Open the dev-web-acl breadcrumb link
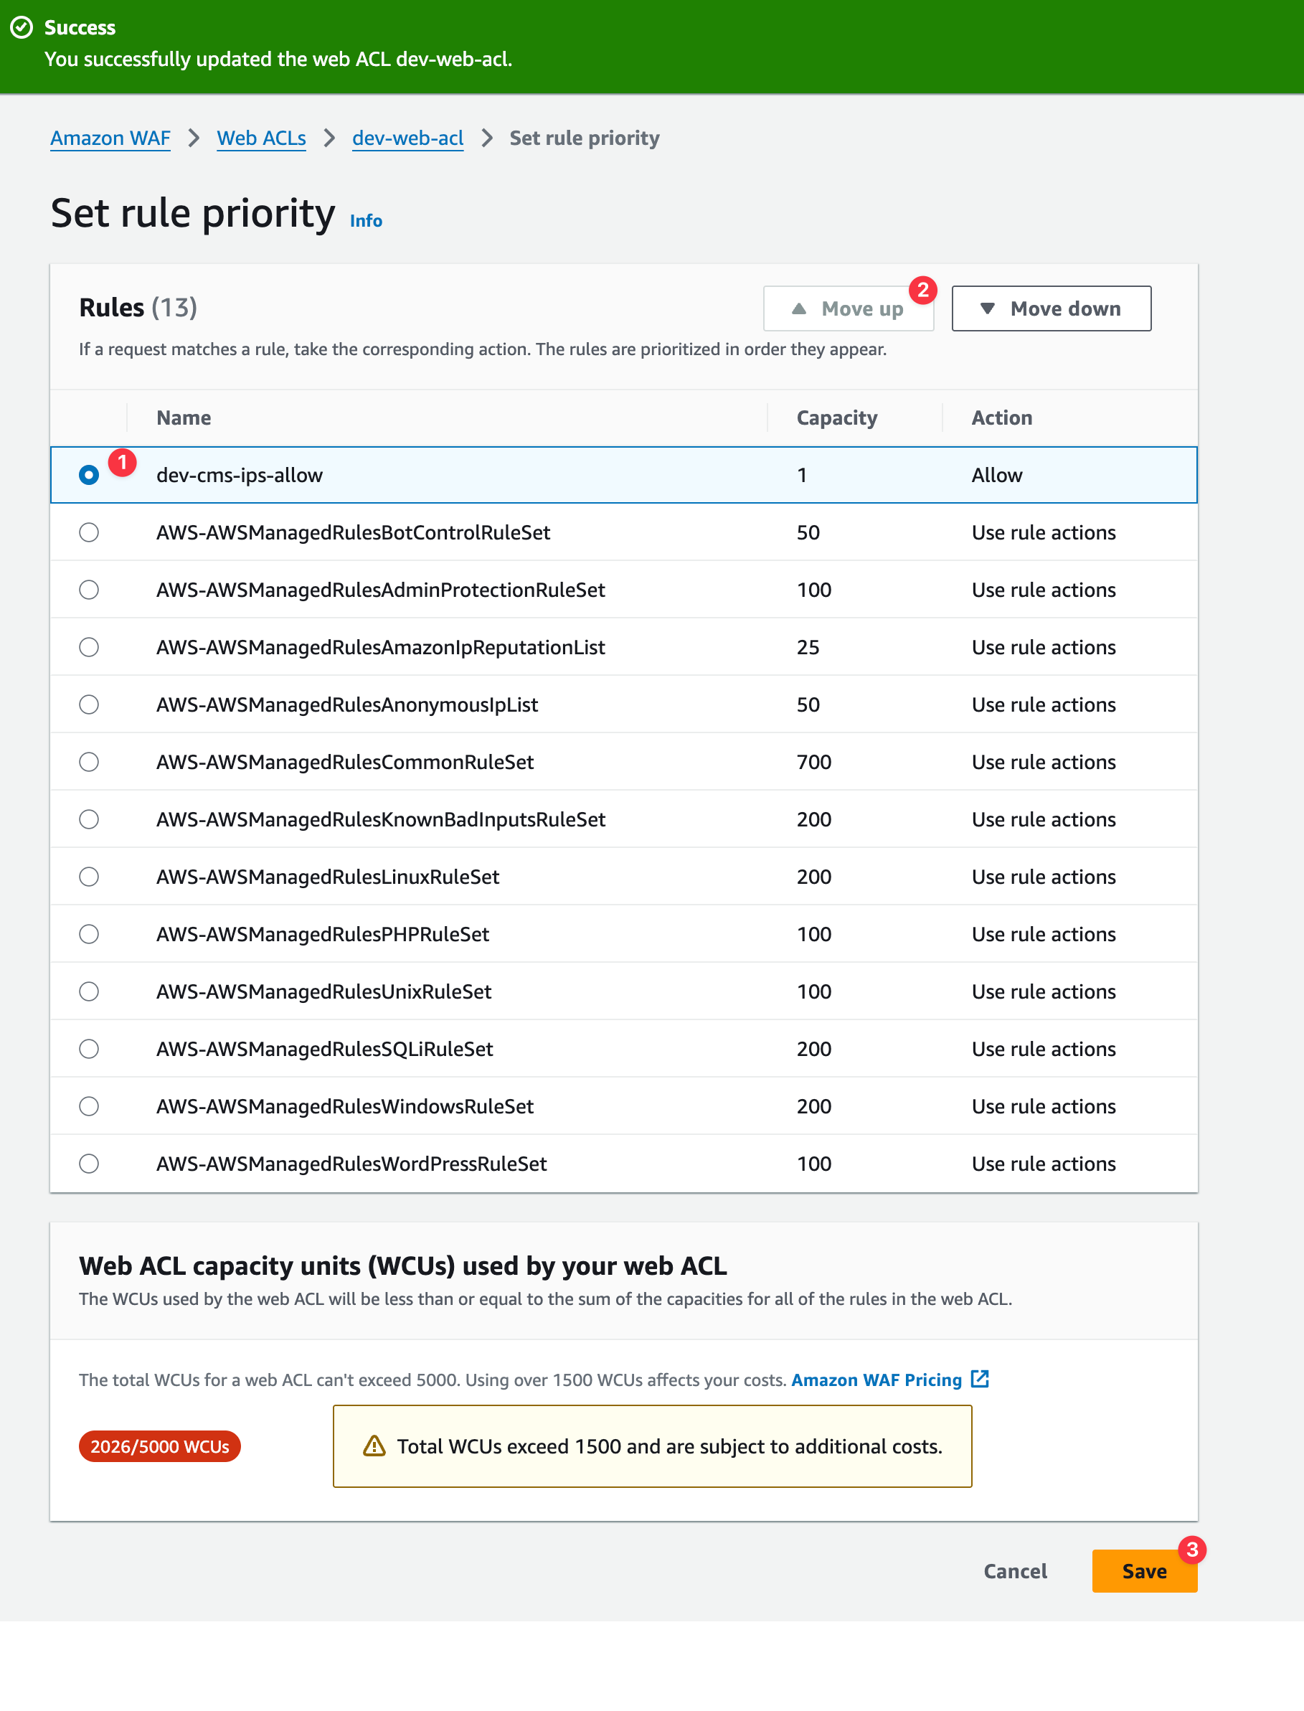 click(x=407, y=138)
